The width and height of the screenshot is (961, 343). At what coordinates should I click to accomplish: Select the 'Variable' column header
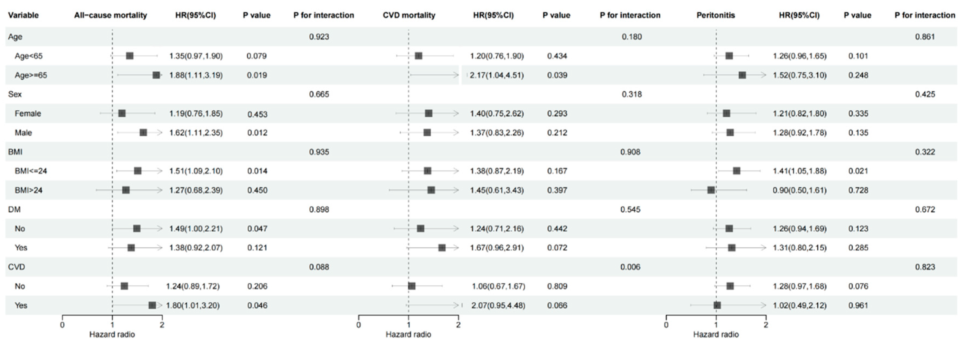pos(23,15)
